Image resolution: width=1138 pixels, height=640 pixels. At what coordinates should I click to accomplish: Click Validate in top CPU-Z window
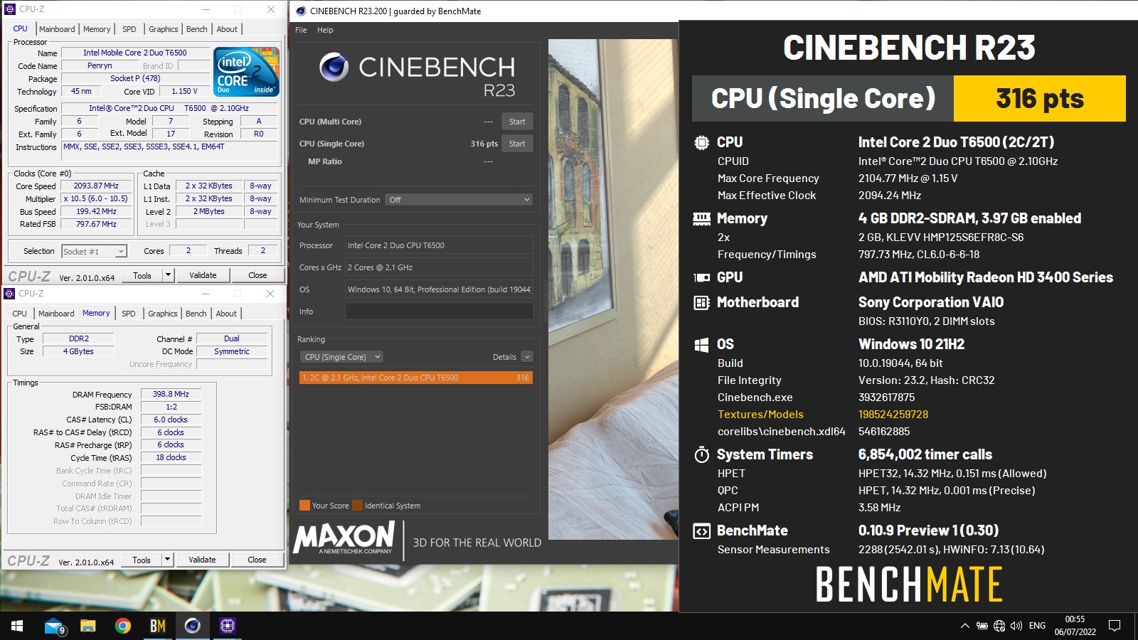[x=203, y=275]
